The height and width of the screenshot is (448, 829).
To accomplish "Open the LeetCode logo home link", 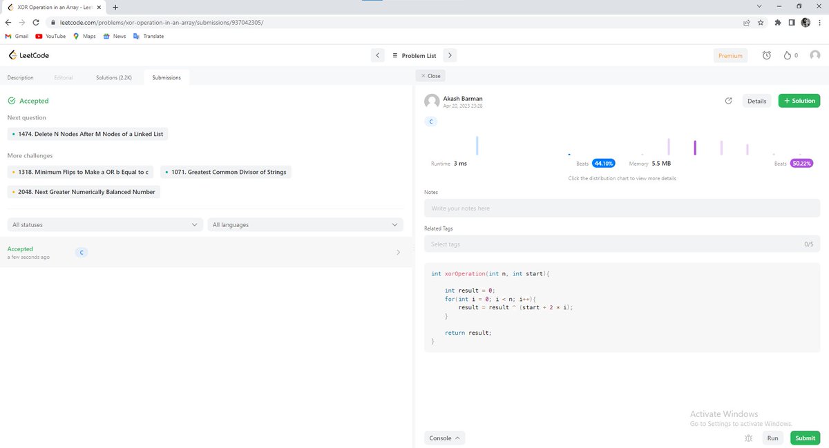I will 28,55.
